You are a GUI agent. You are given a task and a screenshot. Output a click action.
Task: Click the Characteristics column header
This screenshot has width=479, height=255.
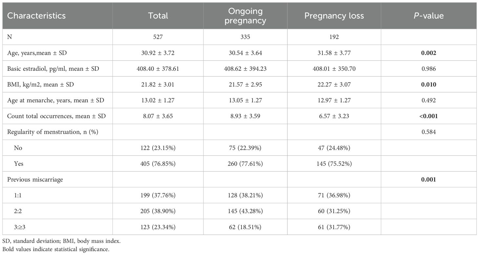36,16
